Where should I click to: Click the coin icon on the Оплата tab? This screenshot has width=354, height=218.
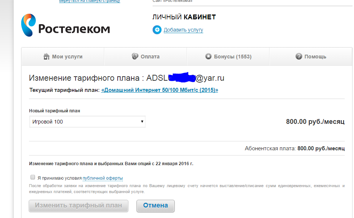coord(135,57)
